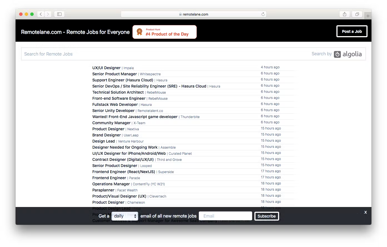Click the '4 hours ago' timestamp

pyautogui.click(x=270, y=67)
